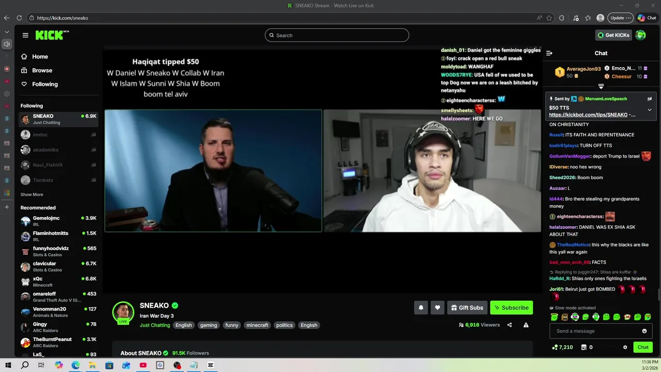
Task: Open recommended channel TheBurntPeanut
Action: [x=58, y=342]
